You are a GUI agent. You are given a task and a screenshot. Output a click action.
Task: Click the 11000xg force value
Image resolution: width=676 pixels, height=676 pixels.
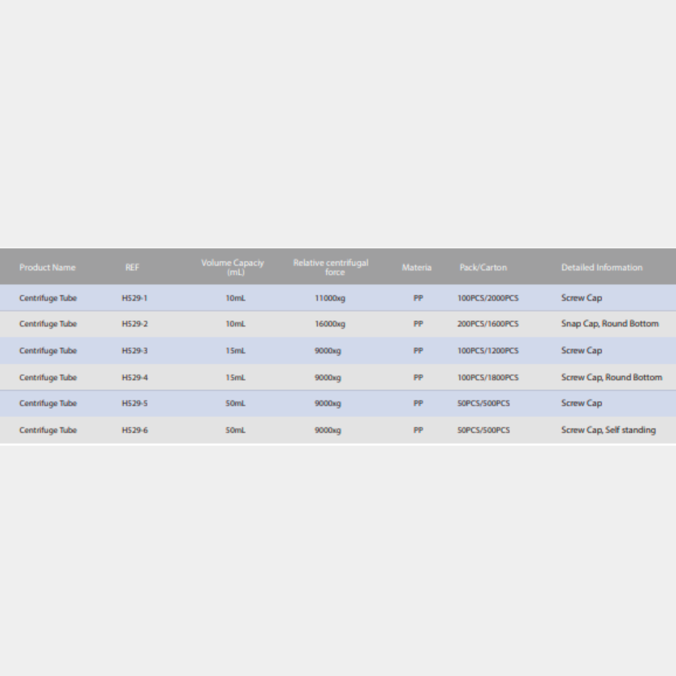tap(330, 298)
